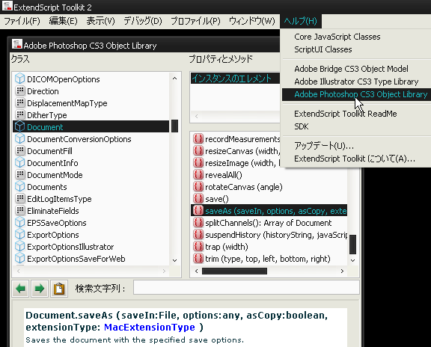
Task: Click the trim method braces icon
Action: point(198,259)
